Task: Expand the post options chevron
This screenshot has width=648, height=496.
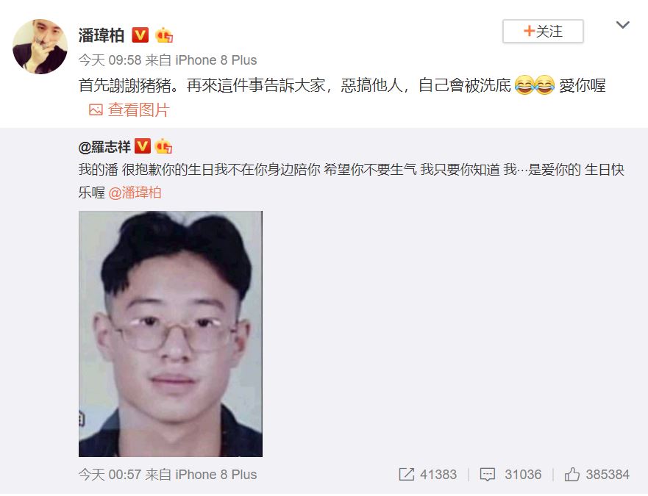Action: [622, 25]
